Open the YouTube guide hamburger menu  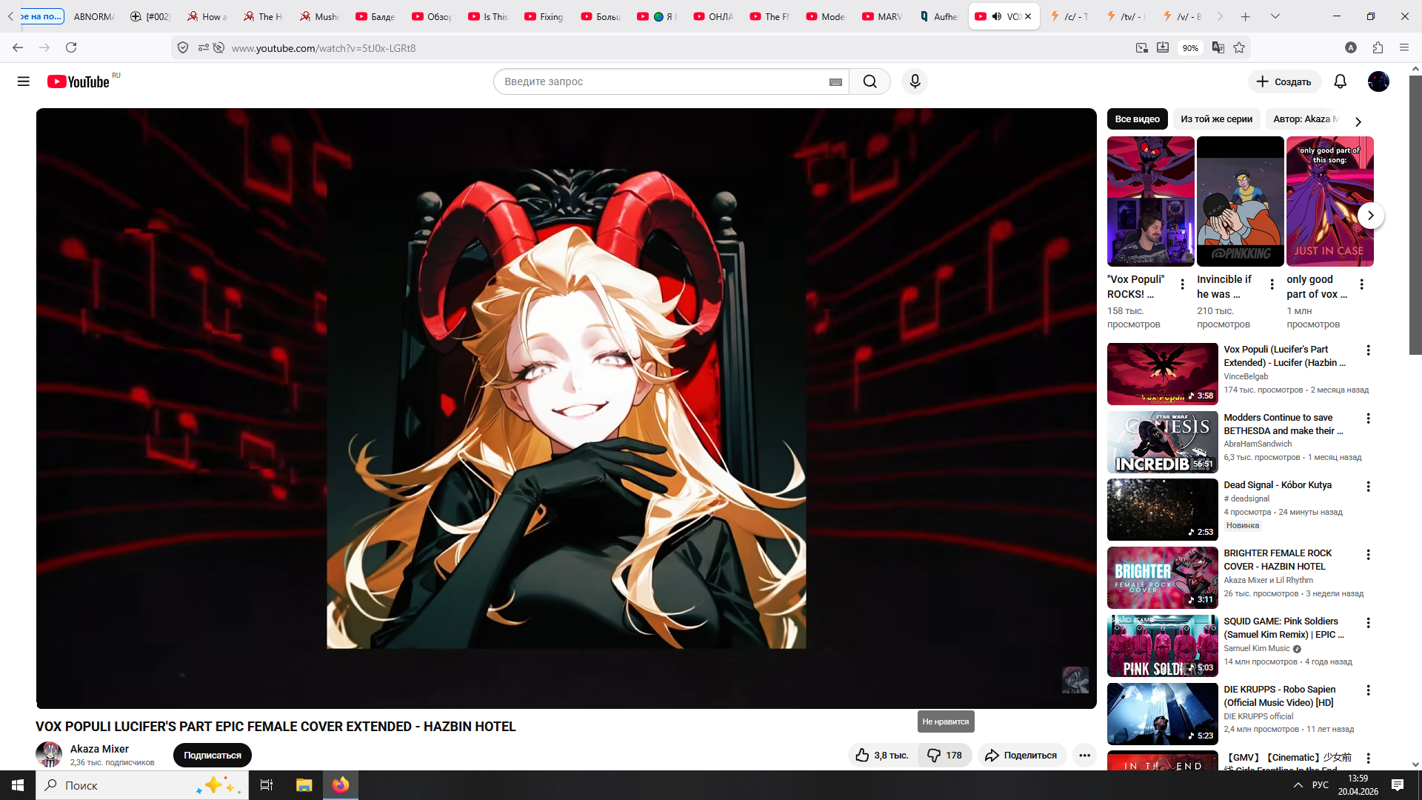pyautogui.click(x=24, y=81)
